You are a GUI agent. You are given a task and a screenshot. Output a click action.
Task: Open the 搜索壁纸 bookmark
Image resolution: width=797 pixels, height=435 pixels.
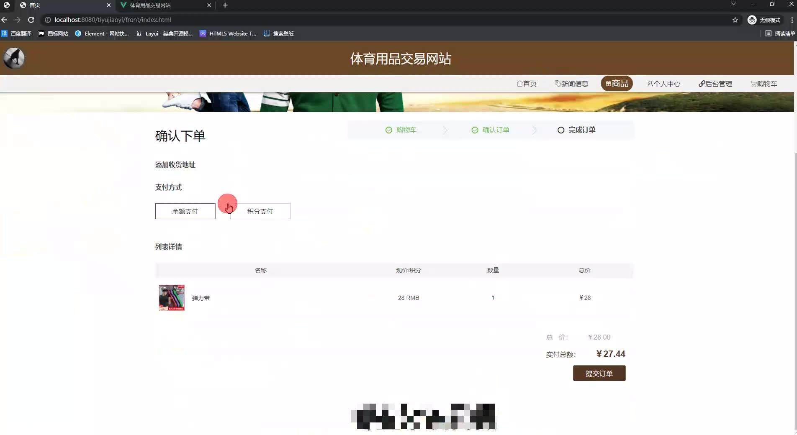tap(278, 33)
